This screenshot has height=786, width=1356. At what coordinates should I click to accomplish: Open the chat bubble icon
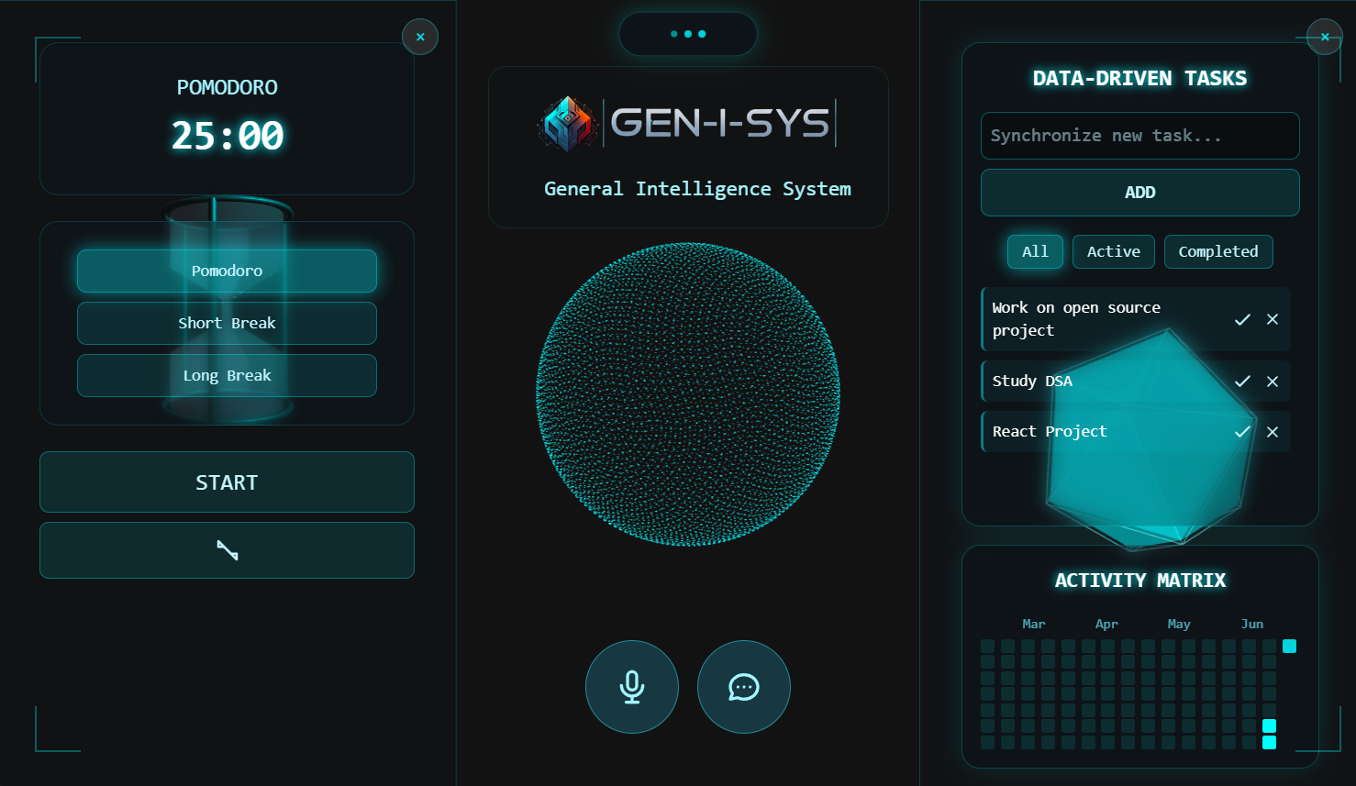pyautogui.click(x=743, y=687)
